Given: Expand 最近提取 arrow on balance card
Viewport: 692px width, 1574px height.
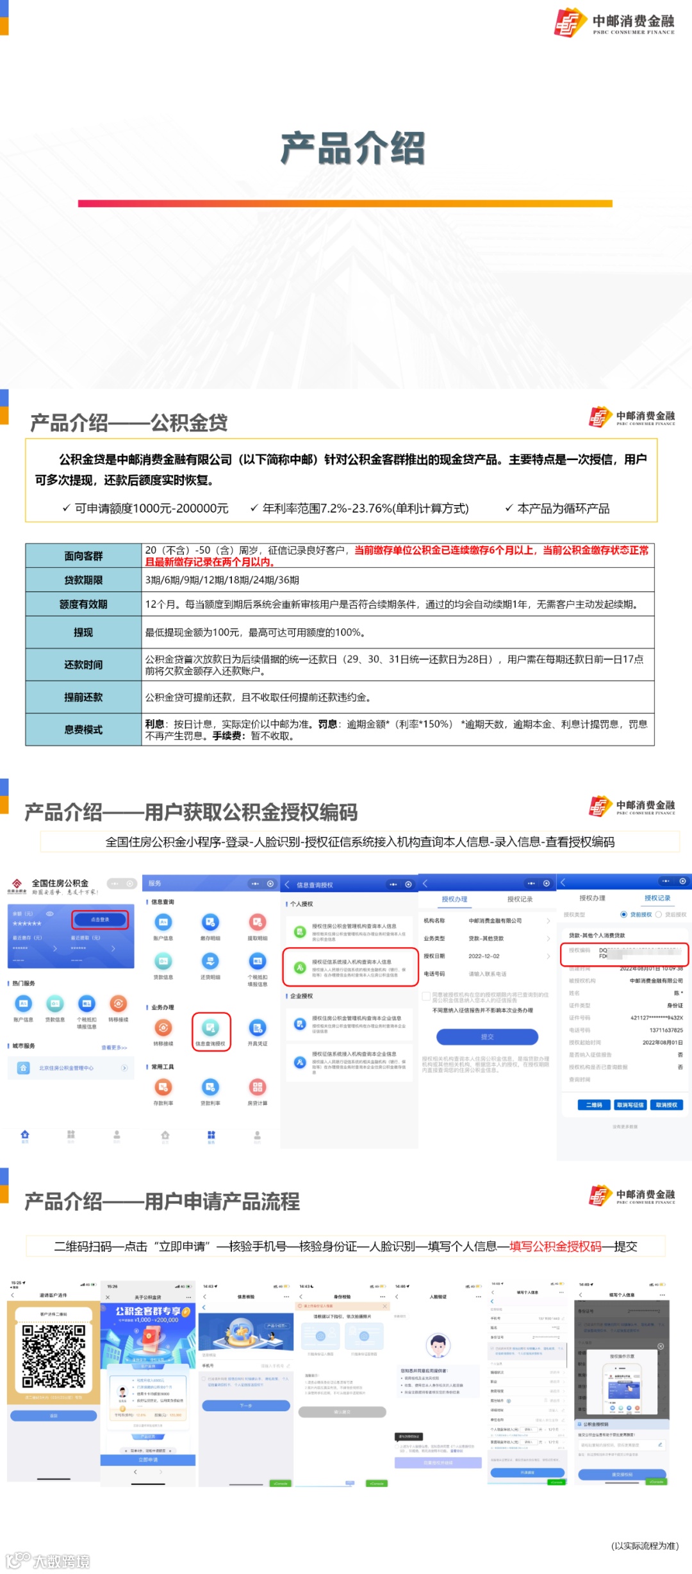Looking at the screenshot, I should [113, 949].
